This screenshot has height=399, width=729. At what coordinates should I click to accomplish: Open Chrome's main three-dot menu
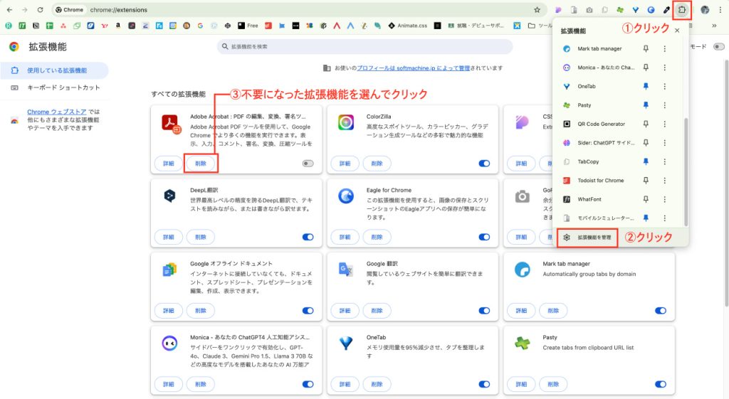pyautogui.click(x=720, y=10)
